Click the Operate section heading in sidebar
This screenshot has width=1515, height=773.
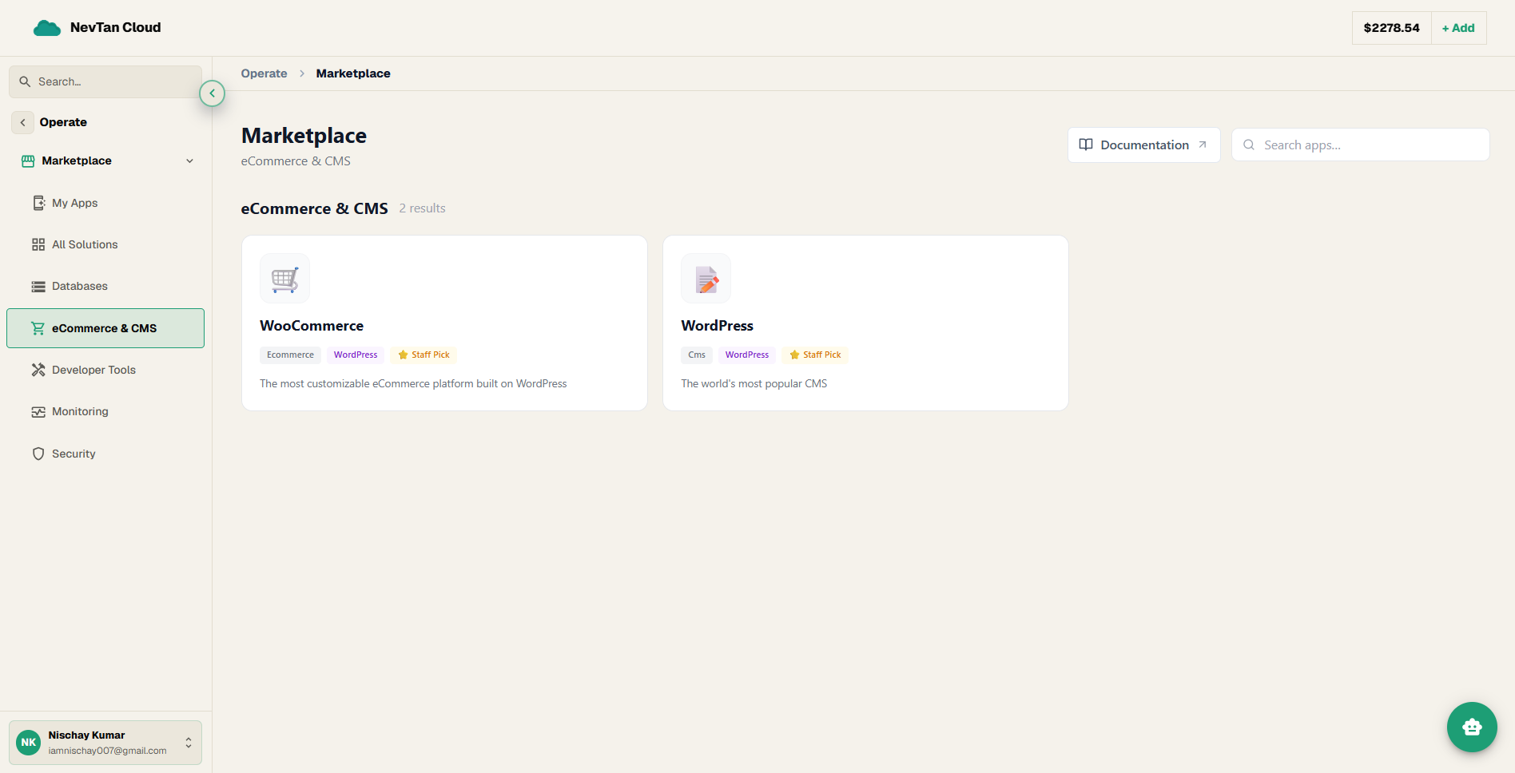click(x=63, y=122)
